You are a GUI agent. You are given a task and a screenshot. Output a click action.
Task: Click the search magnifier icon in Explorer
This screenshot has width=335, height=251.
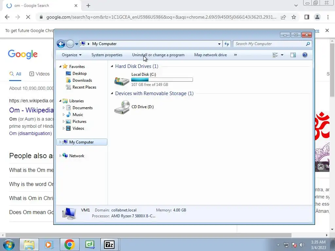click(308, 44)
